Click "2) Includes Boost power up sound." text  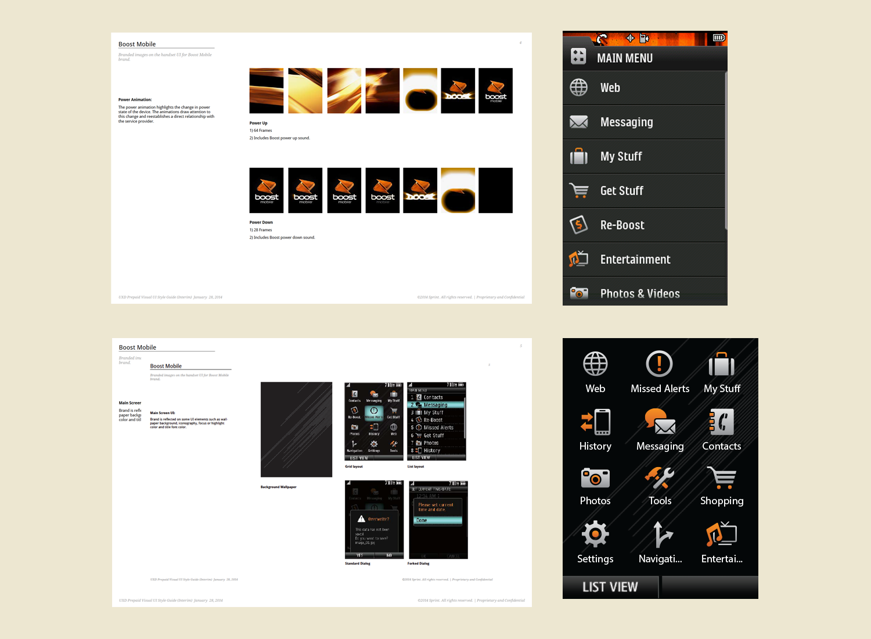[x=280, y=138]
